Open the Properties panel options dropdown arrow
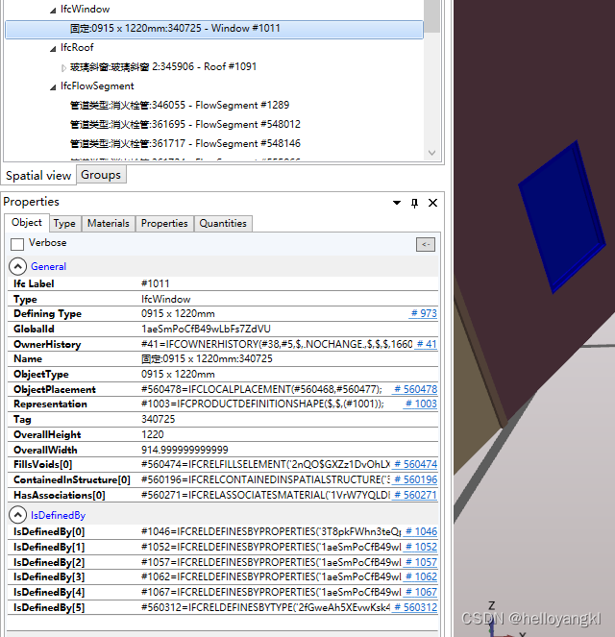The width and height of the screenshot is (615, 637). pos(397,203)
